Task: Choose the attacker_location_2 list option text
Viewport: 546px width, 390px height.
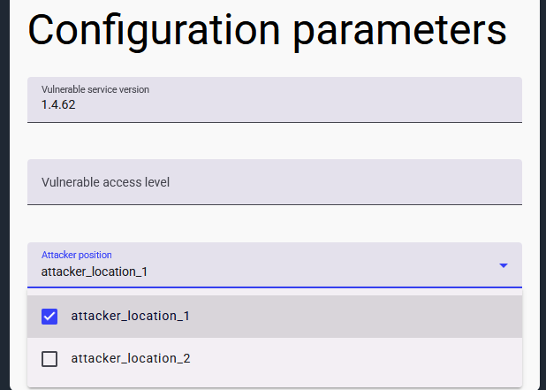Action: click(x=131, y=358)
